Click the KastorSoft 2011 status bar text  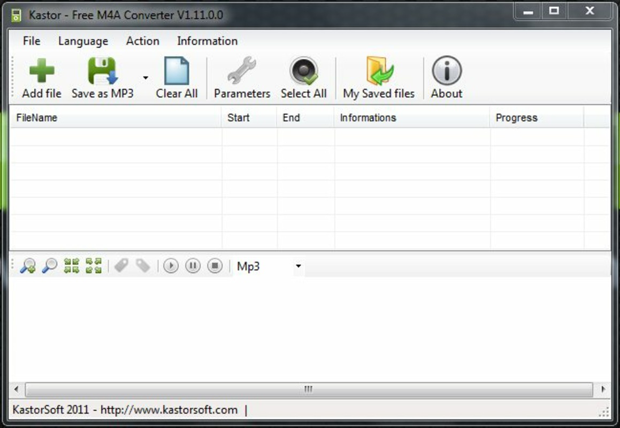(x=125, y=410)
